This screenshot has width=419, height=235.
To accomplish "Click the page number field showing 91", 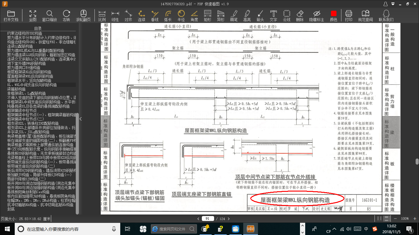I will (x=208, y=218).
